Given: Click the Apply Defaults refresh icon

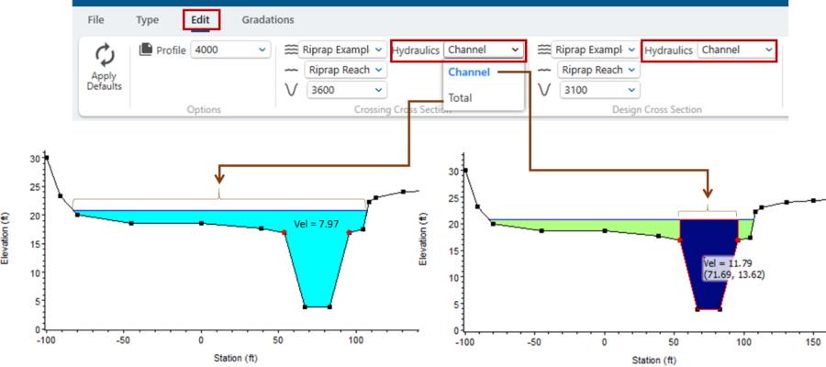Looking at the screenshot, I should coord(105,55).
